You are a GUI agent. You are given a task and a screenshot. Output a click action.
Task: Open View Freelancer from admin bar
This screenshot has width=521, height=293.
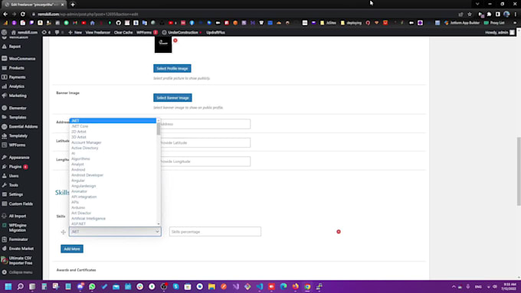98,33
